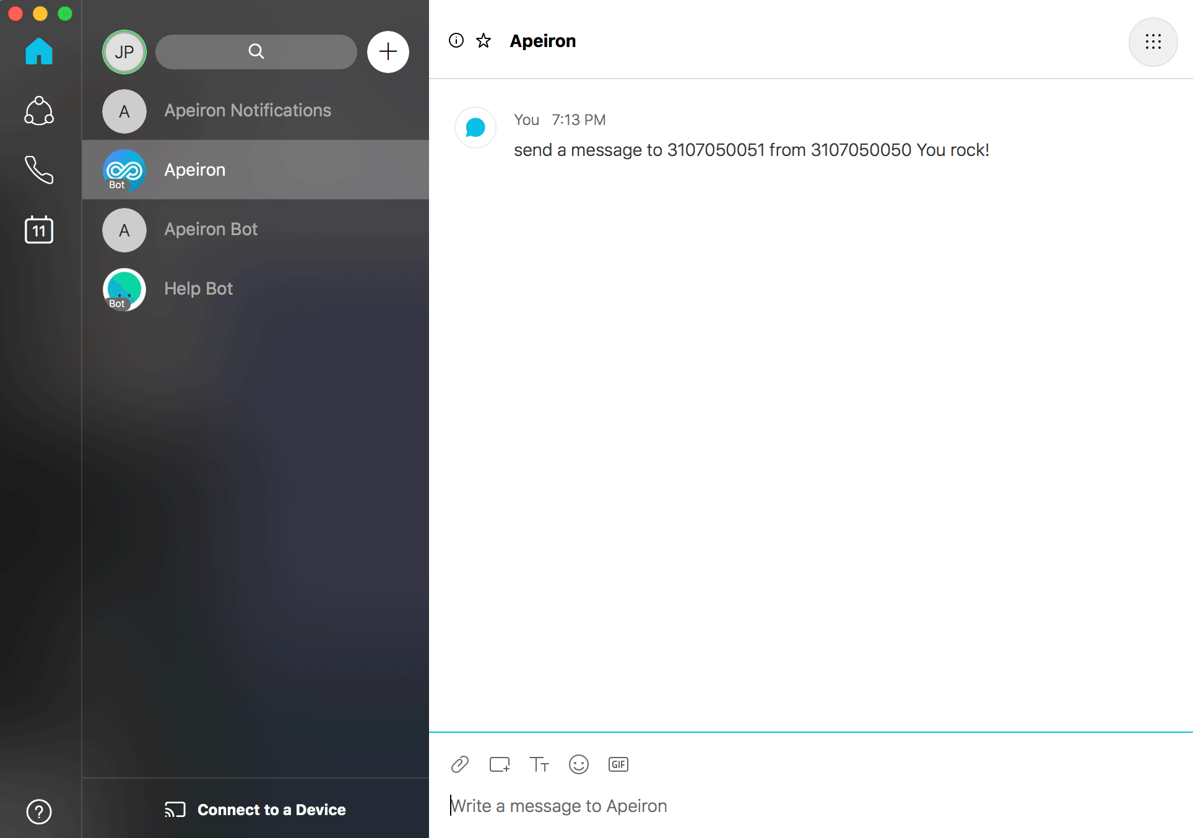Image resolution: width=1193 pixels, height=838 pixels.
Task: Click the screen capture icon
Action: pos(500,764)
